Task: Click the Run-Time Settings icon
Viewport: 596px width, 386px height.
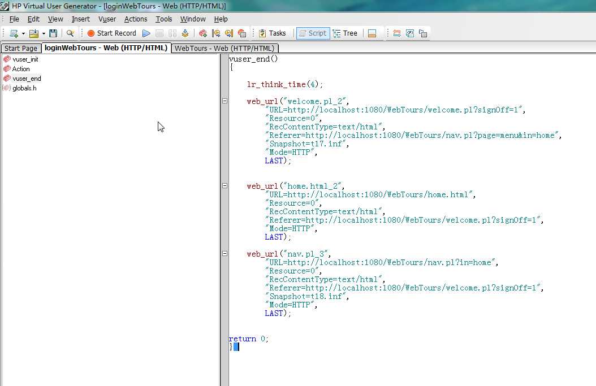Action: pyautogui.click(x=397, y=33)
